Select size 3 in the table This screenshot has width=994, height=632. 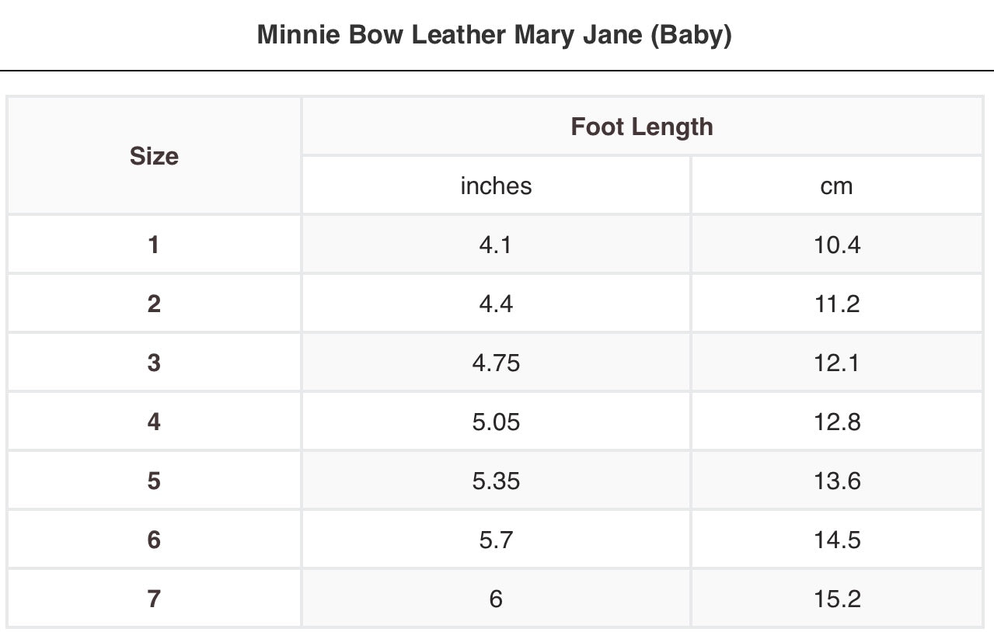[154, 363]
